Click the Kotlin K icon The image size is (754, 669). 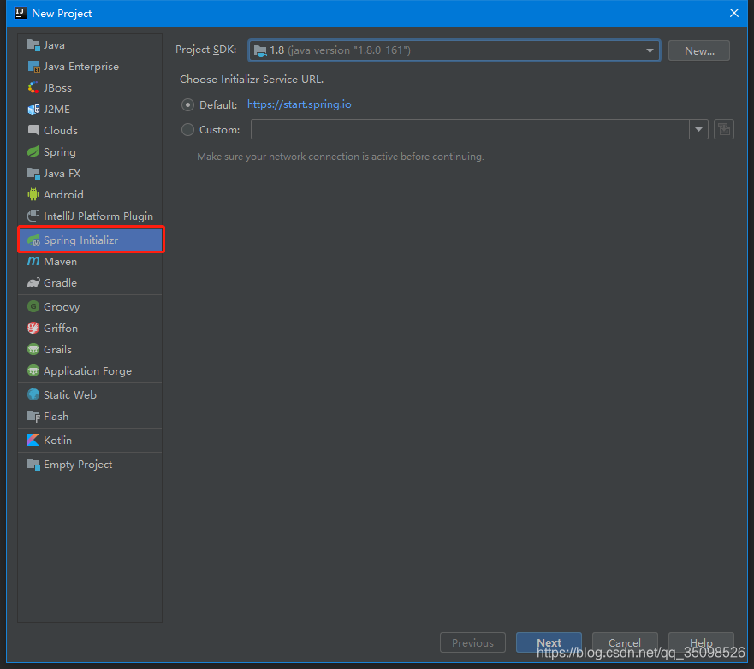click(33, 440)
